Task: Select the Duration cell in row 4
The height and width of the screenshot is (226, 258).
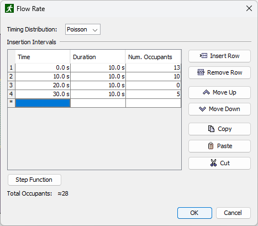Action: (98, 94)
